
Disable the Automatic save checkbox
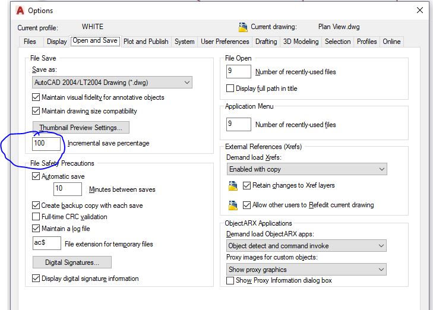(37, 176)
